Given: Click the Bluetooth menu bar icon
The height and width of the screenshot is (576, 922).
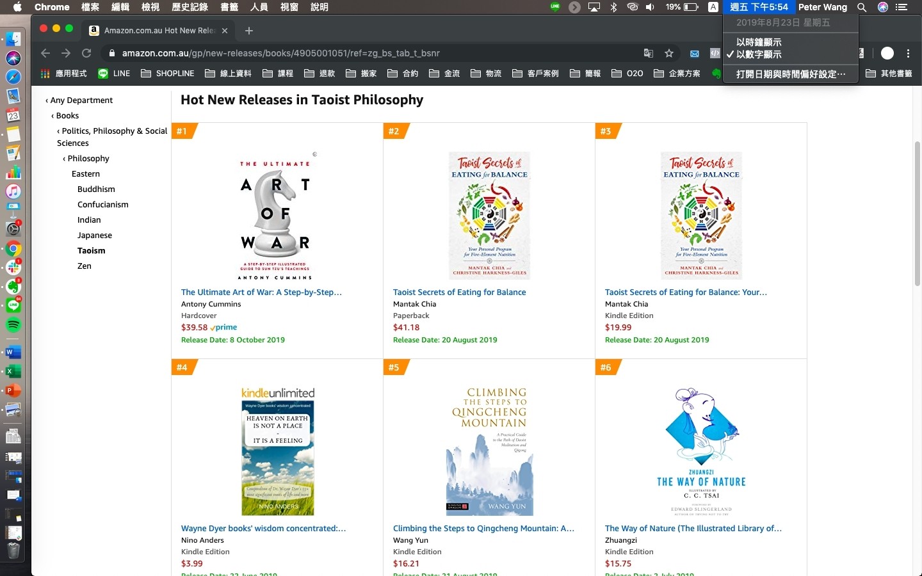Looking at the screenshot, I should [613, 7].
